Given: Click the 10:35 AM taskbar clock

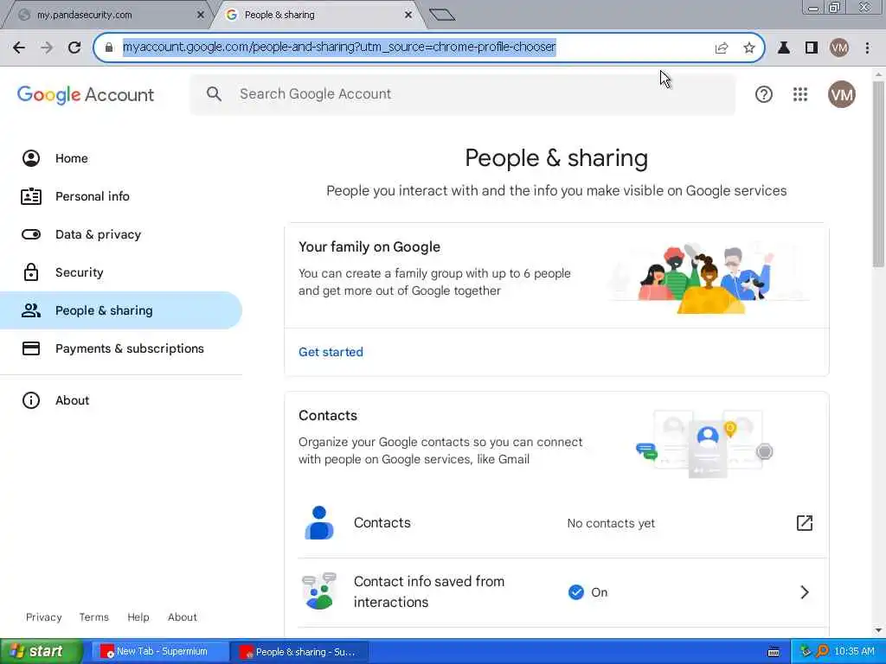Looking at the screenshot, I should (x=854, y=652).
